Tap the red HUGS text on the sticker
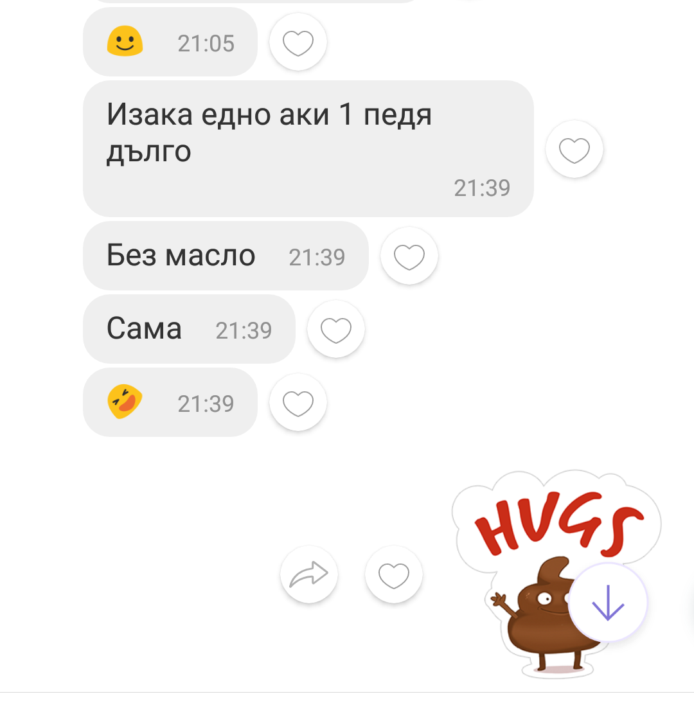The width and height of the screenshot is (694, 701). pyautogui.click(x=559, y=523)
